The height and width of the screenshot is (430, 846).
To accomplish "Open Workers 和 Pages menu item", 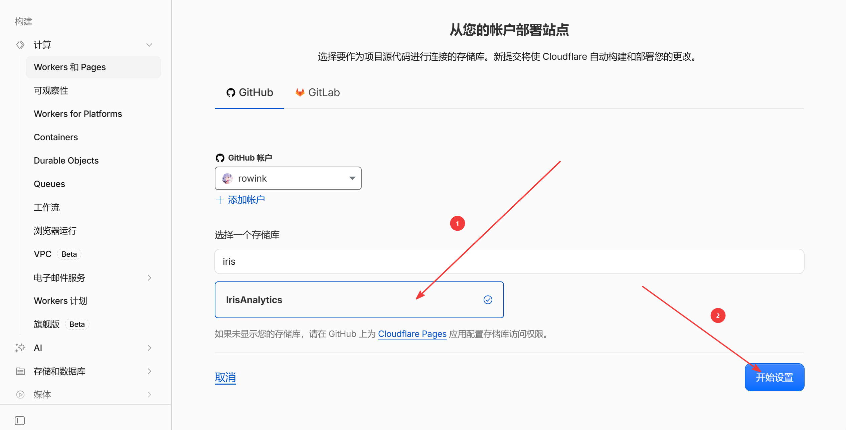I will pos(94,67).
